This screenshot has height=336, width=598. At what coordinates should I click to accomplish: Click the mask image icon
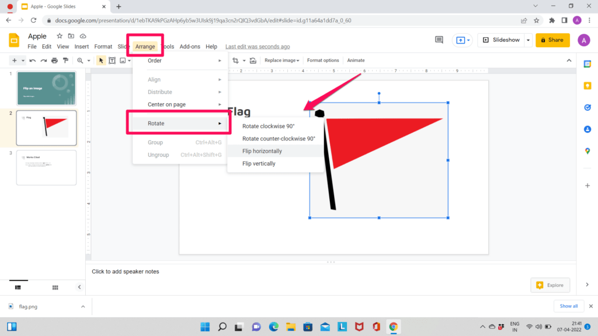tap(252, 60)
